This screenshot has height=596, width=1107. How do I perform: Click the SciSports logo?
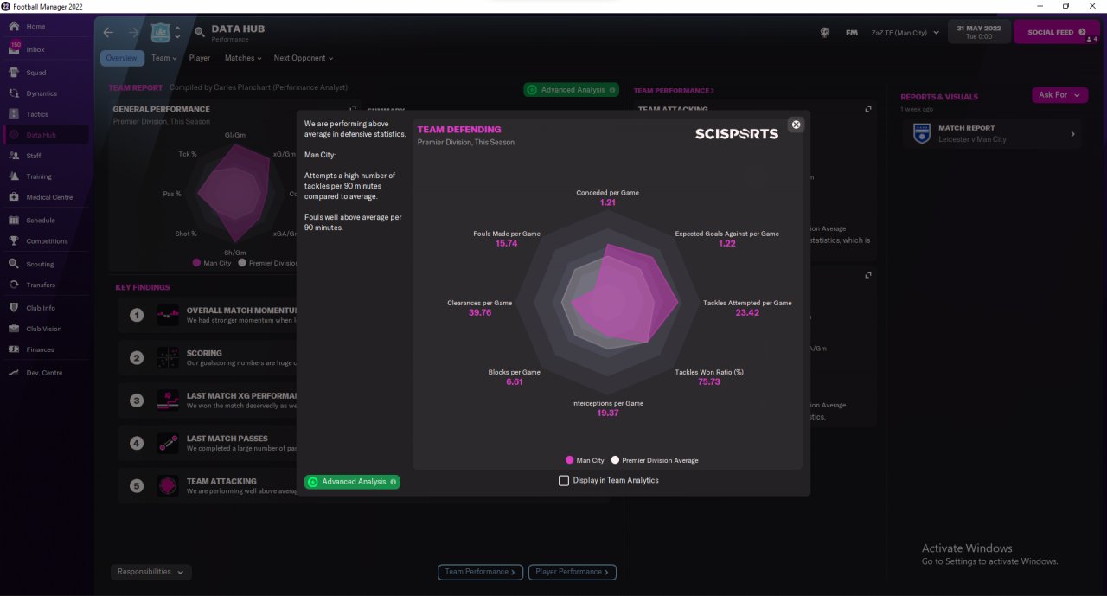(737, 133)
